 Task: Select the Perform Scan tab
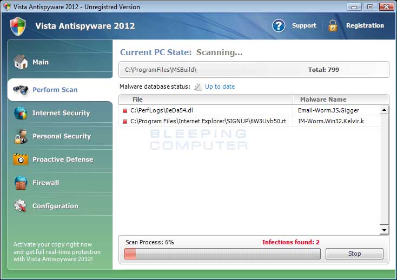click(x=60, y=90)
